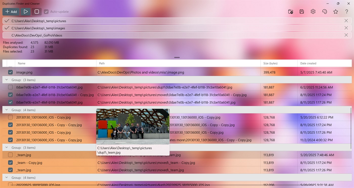Start the duplicate scan with the play icon
The height and width of the screenshot is (188, 354).
pos(25,11)
